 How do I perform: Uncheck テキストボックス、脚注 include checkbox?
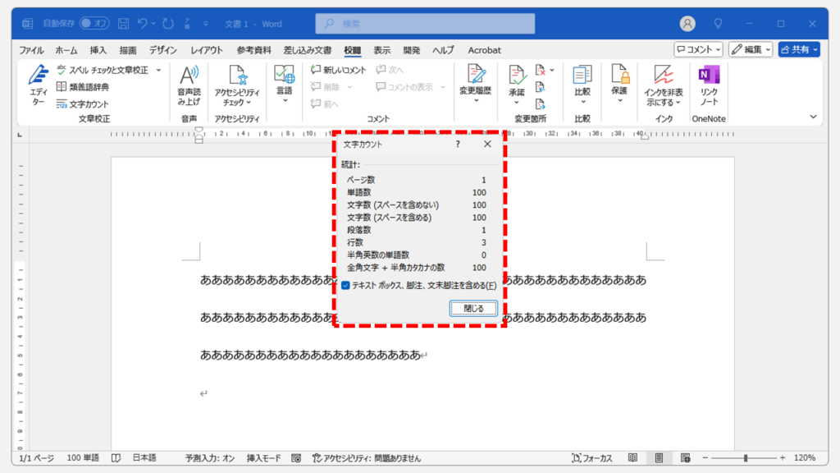point(346,286)
